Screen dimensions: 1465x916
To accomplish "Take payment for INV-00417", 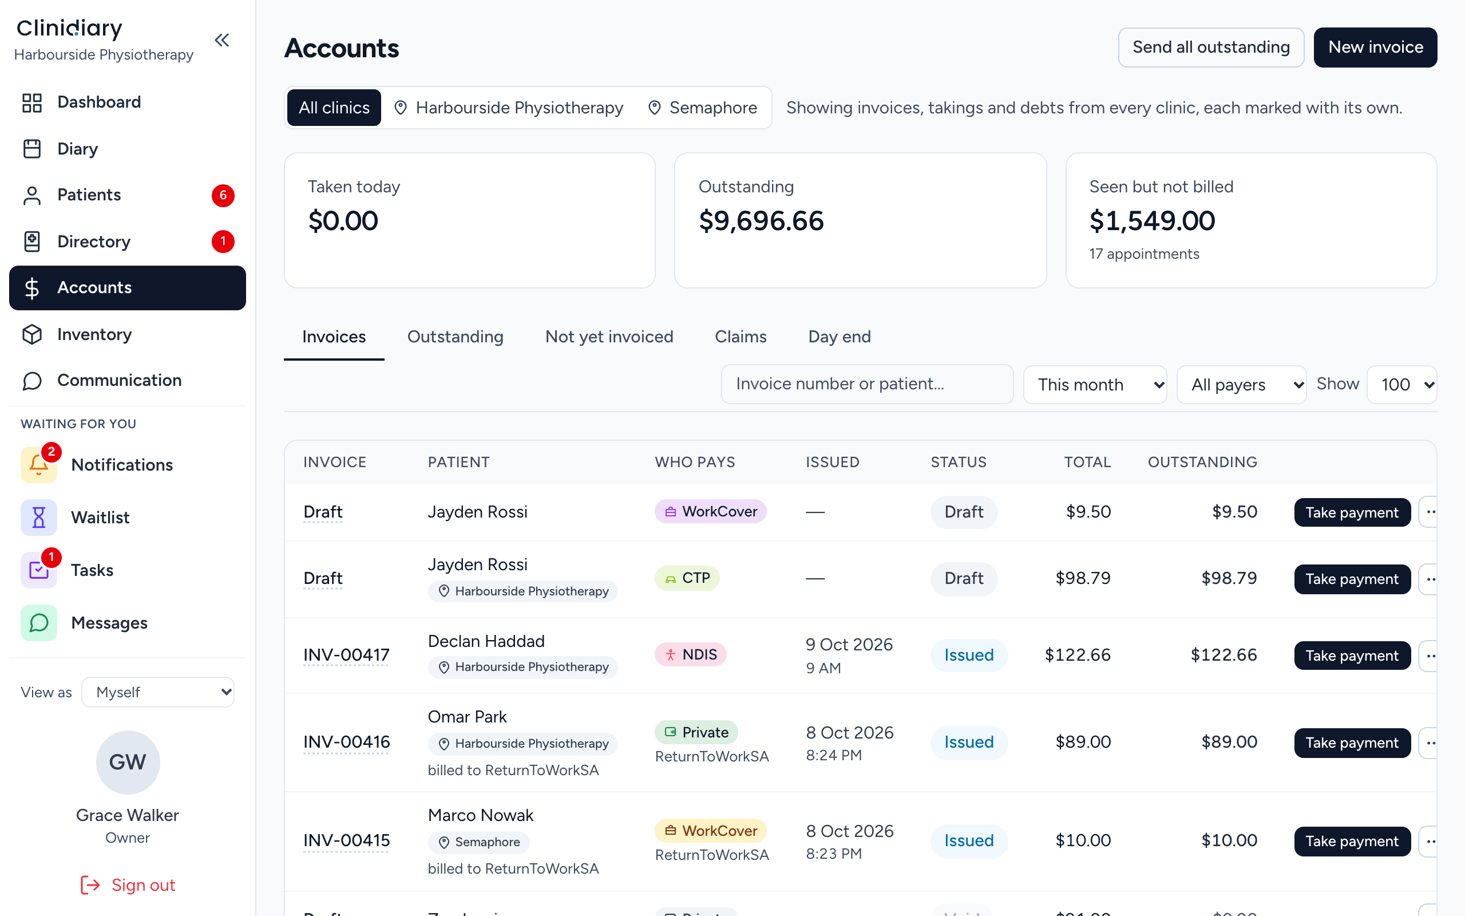I will coord(1352,656).
